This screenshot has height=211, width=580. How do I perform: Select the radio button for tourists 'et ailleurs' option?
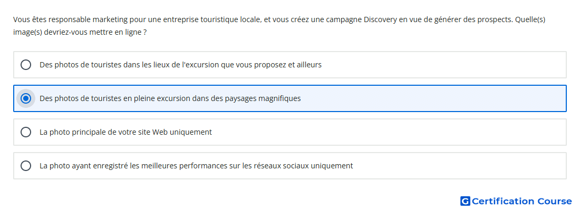click(x=26, y=65)
